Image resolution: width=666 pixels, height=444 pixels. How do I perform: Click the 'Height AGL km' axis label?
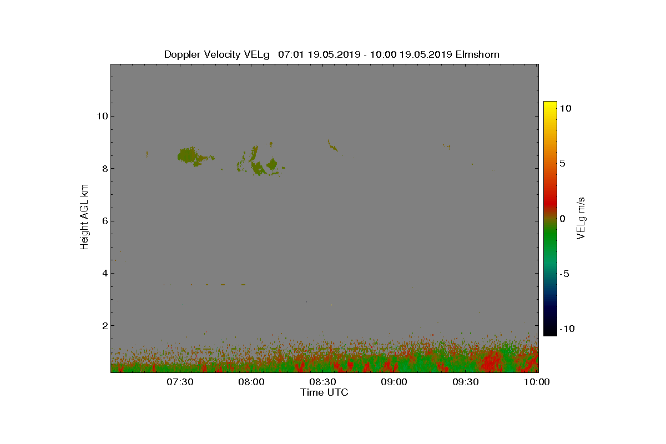click(x=84, y=217)
